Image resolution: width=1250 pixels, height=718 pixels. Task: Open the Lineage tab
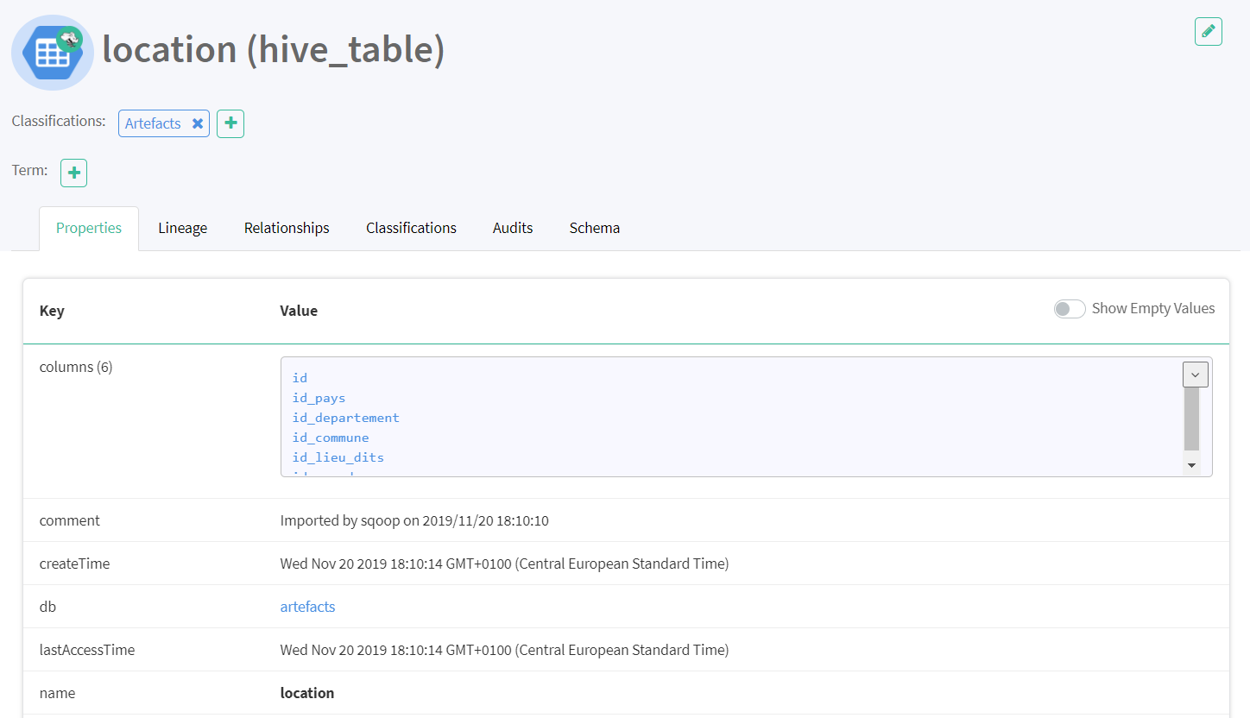tap(182, 229)
